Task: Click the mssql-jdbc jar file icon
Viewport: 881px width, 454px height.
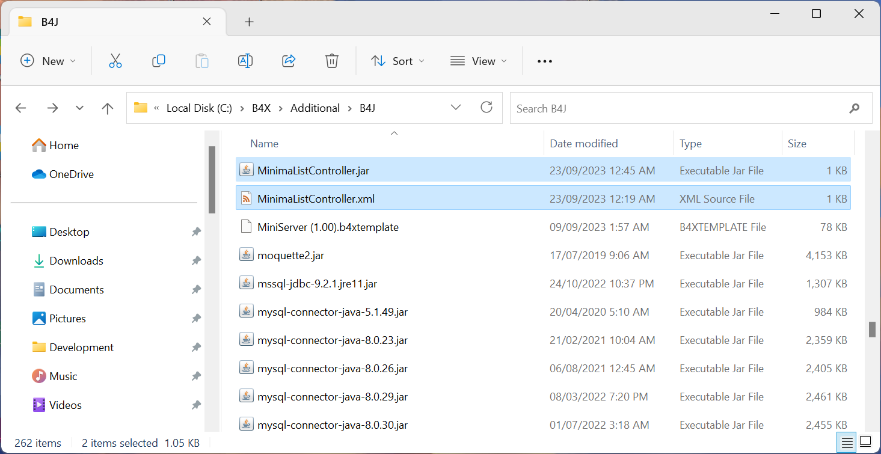Action: [x=246, y=284]
